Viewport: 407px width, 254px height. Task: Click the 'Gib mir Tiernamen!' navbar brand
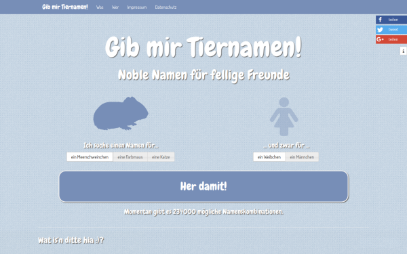pos(65,7)
